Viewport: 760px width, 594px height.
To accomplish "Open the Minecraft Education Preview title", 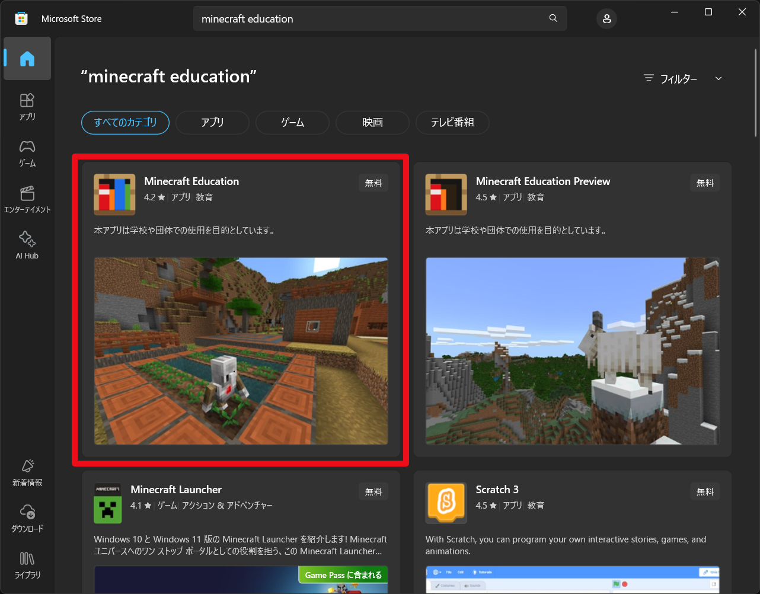I will [x=543, y=181].
